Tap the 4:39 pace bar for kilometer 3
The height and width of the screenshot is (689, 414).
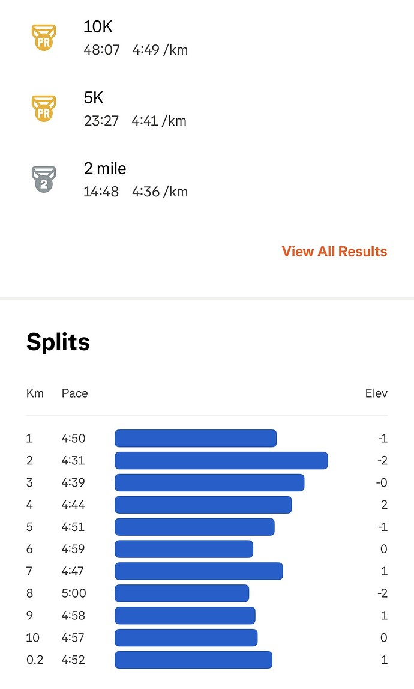pos(209,483)
